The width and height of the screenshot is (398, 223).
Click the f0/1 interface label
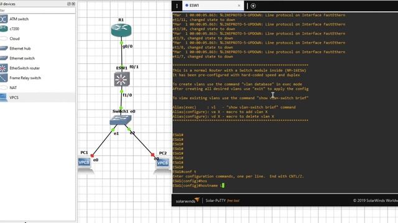click(134, 67)
